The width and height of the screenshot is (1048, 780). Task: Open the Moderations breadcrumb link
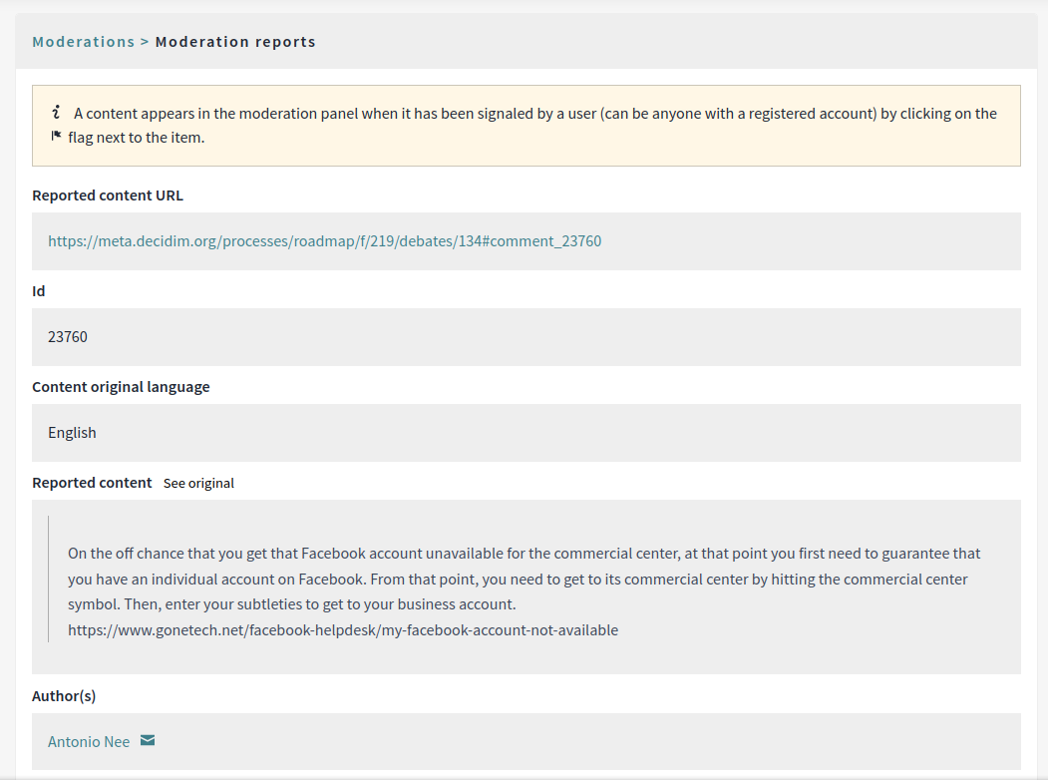(x=84, y=42)
